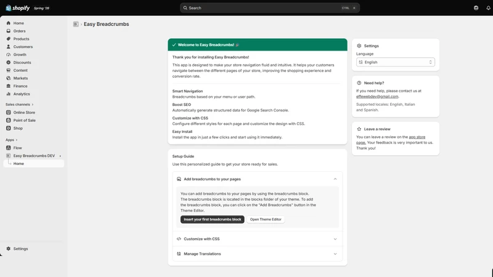Expand the Manage Translations section
The width and height of the screenshot is (493, 277).
tap(335, 254)
